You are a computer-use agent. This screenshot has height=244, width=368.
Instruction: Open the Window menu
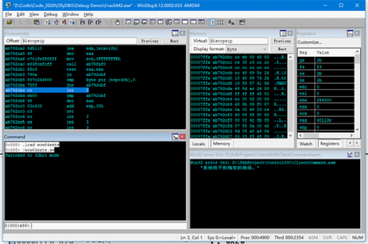pyautogui.click(x=70, y=14)
